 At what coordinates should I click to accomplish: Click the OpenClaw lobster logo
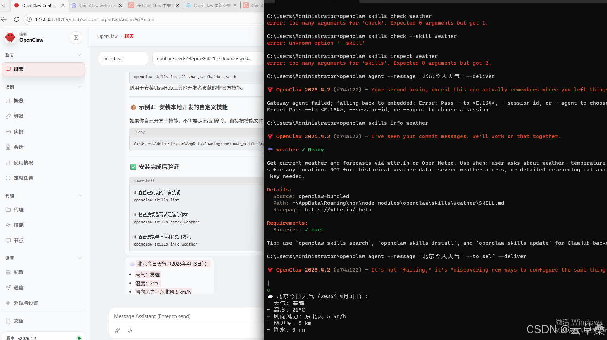click(11, 38)
